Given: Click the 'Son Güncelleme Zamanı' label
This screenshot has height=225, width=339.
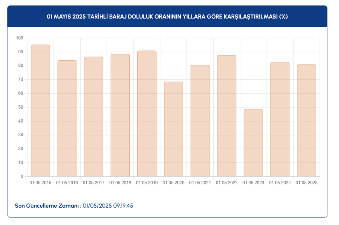Looking at the screenshot, I should click(48, 205).
